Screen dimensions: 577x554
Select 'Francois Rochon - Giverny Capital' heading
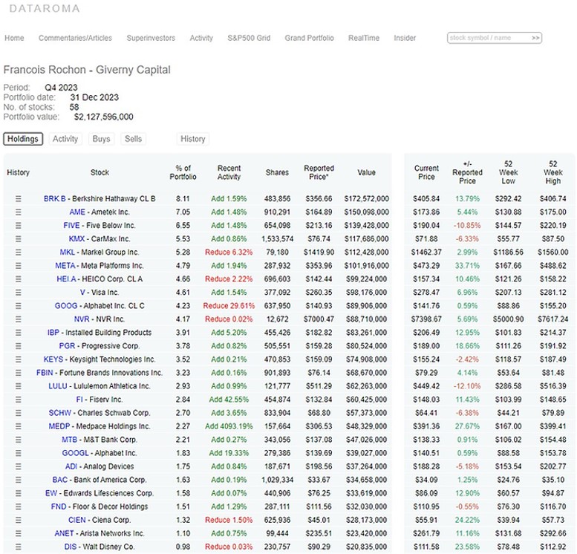tap(87, 70)
